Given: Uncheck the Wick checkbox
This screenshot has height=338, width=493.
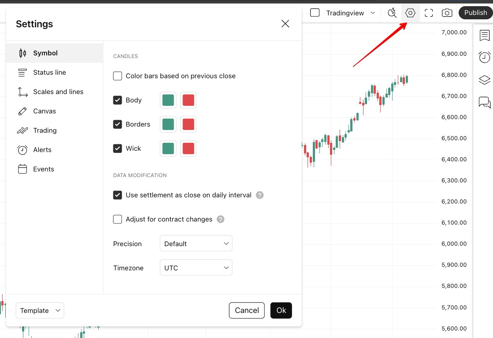Looking at the screenshot, I should pos(118,149).
